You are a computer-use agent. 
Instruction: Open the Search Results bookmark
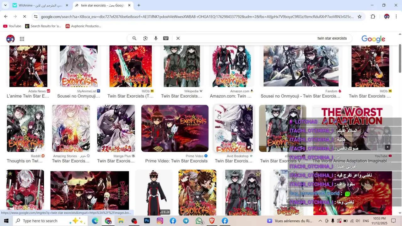tap(43, 26)
